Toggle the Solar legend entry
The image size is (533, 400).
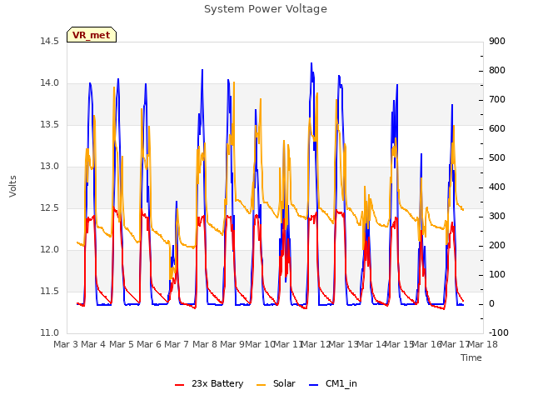pos(276,383)
